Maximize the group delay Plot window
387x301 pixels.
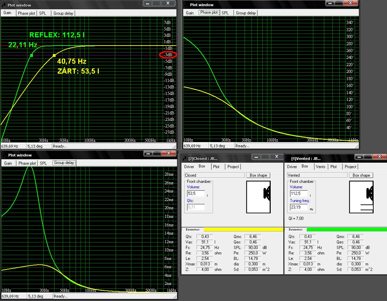tap(157, 153)
